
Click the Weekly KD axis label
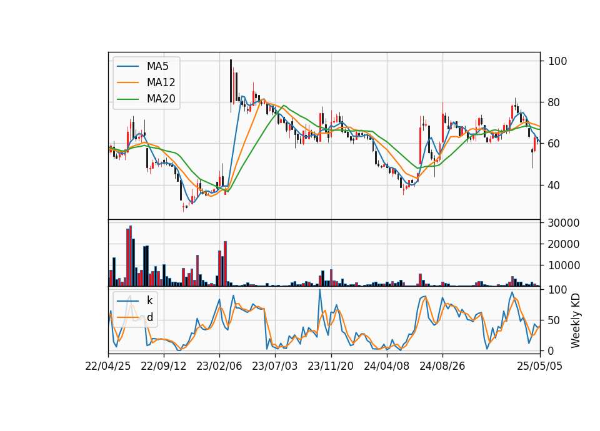point(576,321)
